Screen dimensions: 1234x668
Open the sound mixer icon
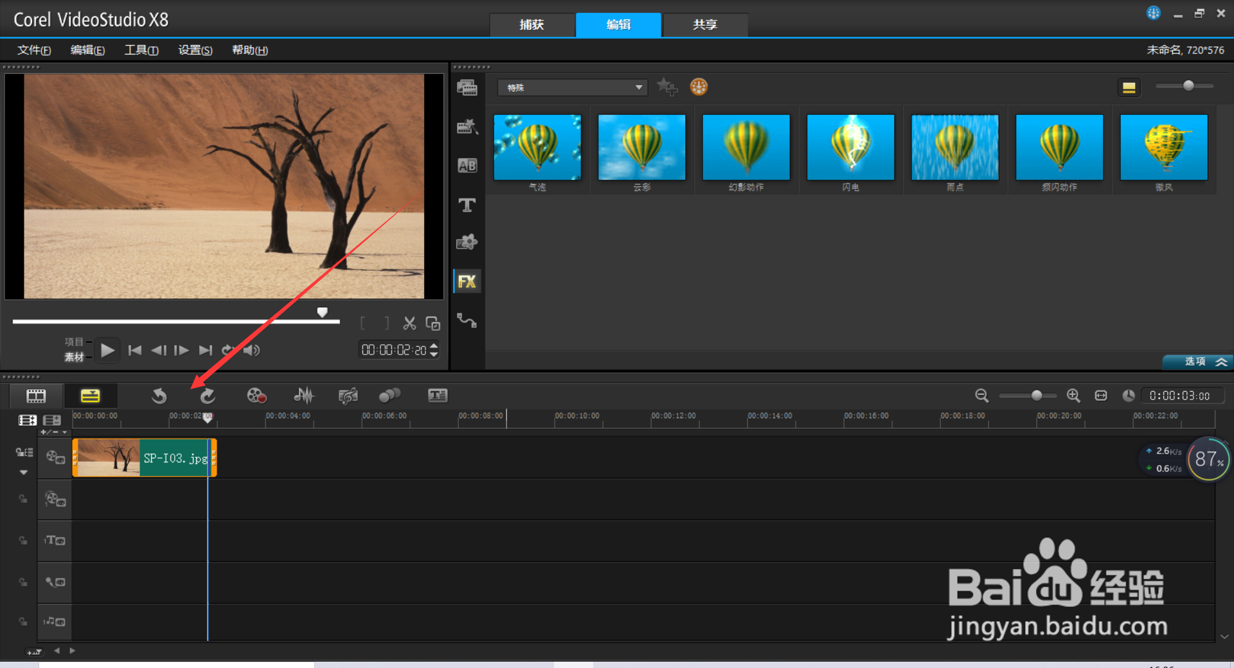[x=303, y=396]
